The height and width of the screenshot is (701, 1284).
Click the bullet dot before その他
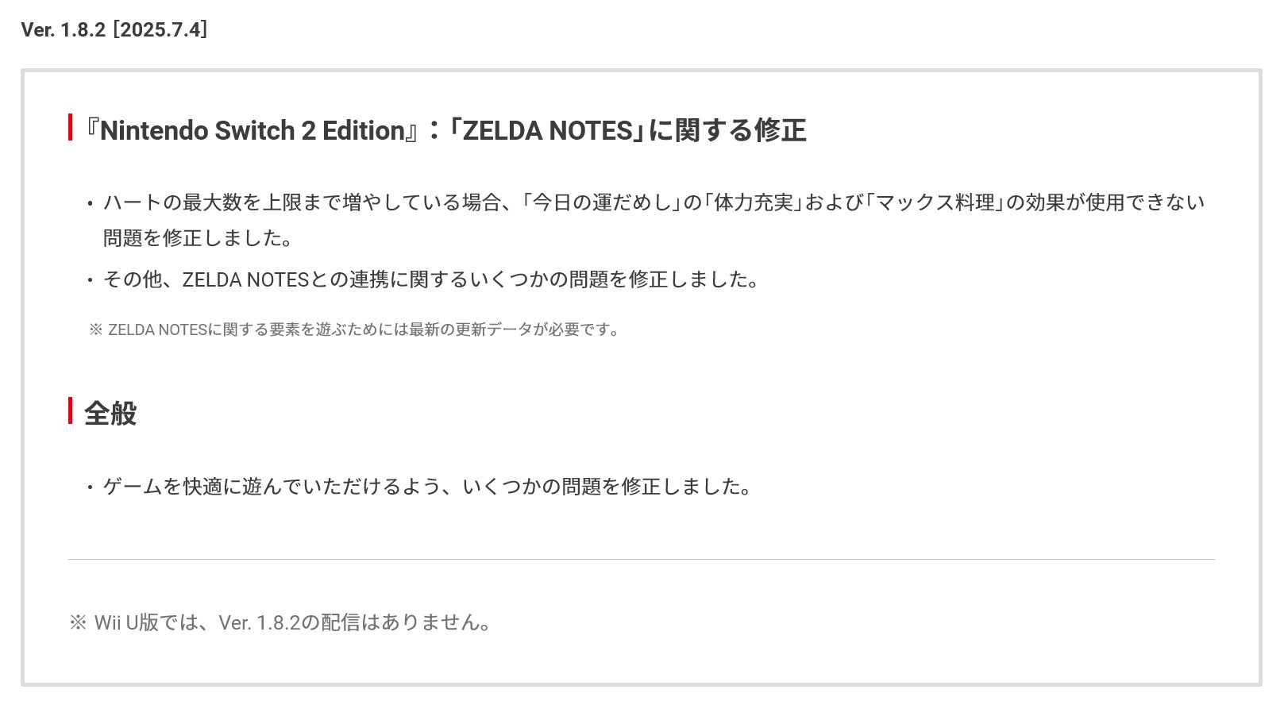coord(91,280)
